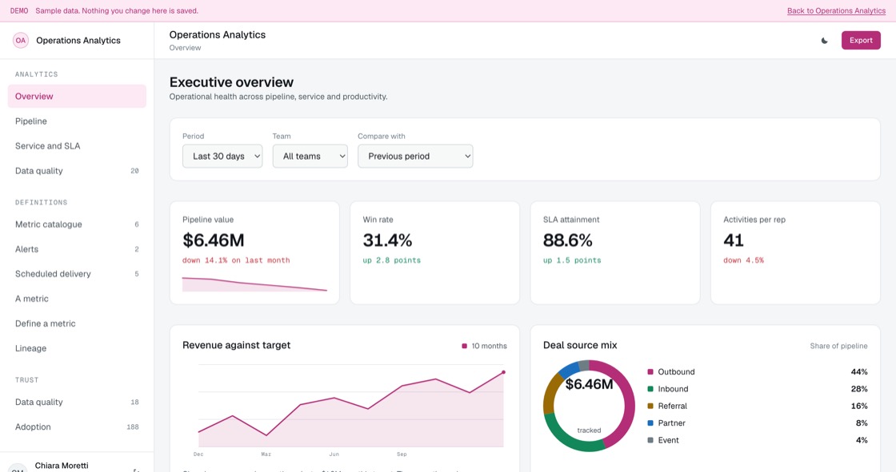Screen dimensions: 896x472
Task: Click the Partner legend color swatch
Action: (650, 423)
